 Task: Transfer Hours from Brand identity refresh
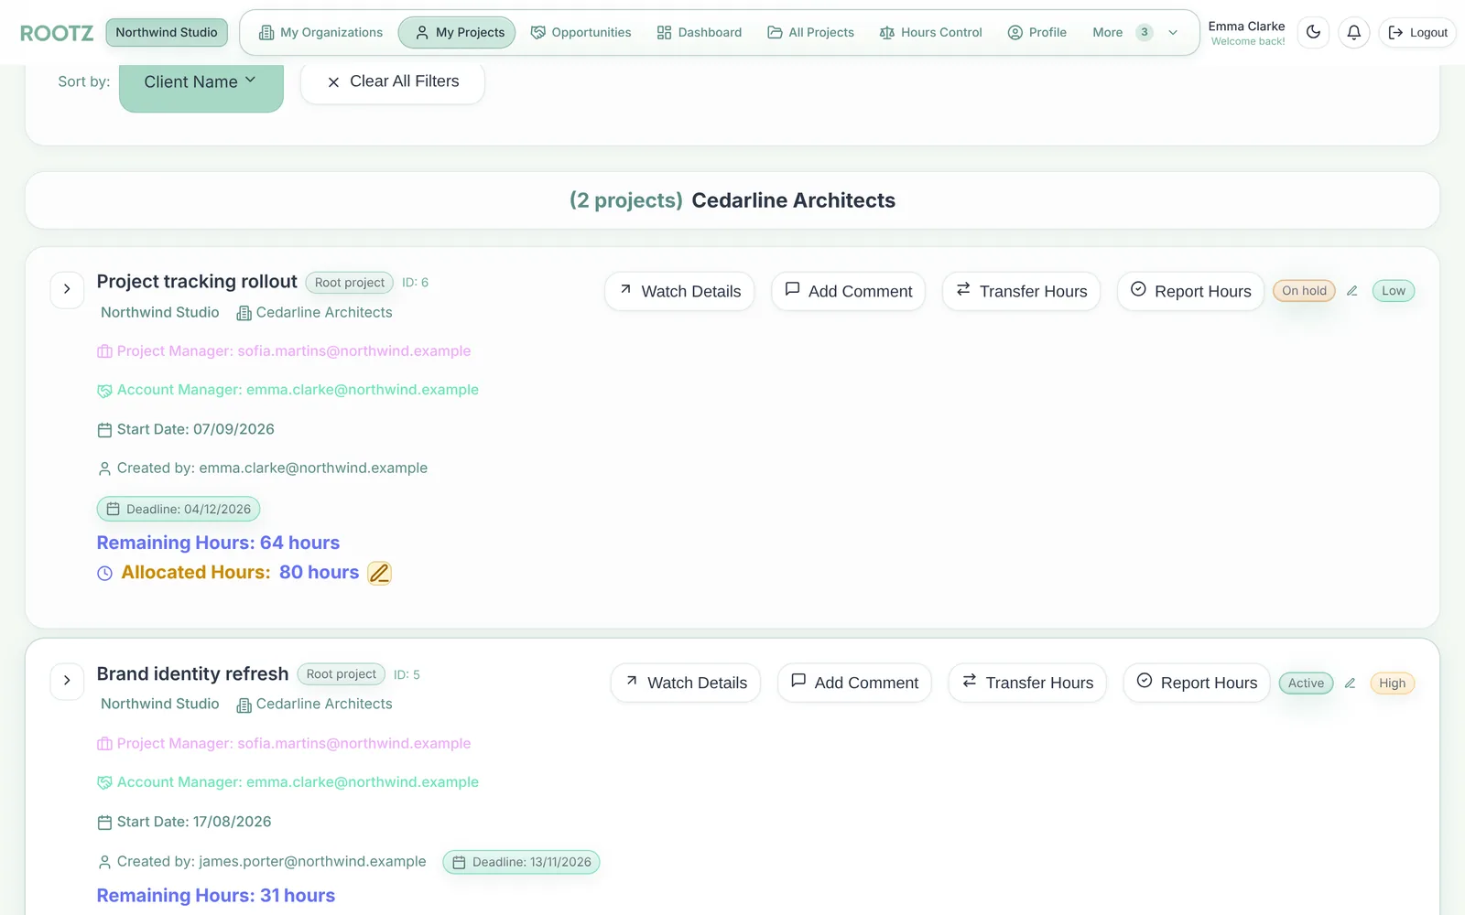tap(1027, 683)
